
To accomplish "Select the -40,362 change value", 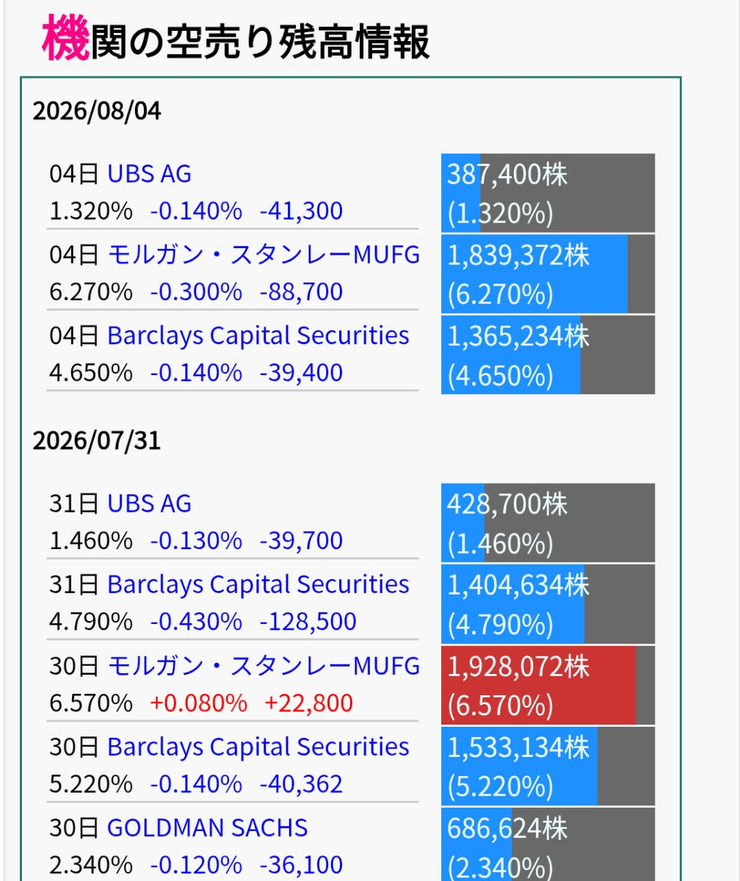I will pyautogui.click(x=301, y=784).
